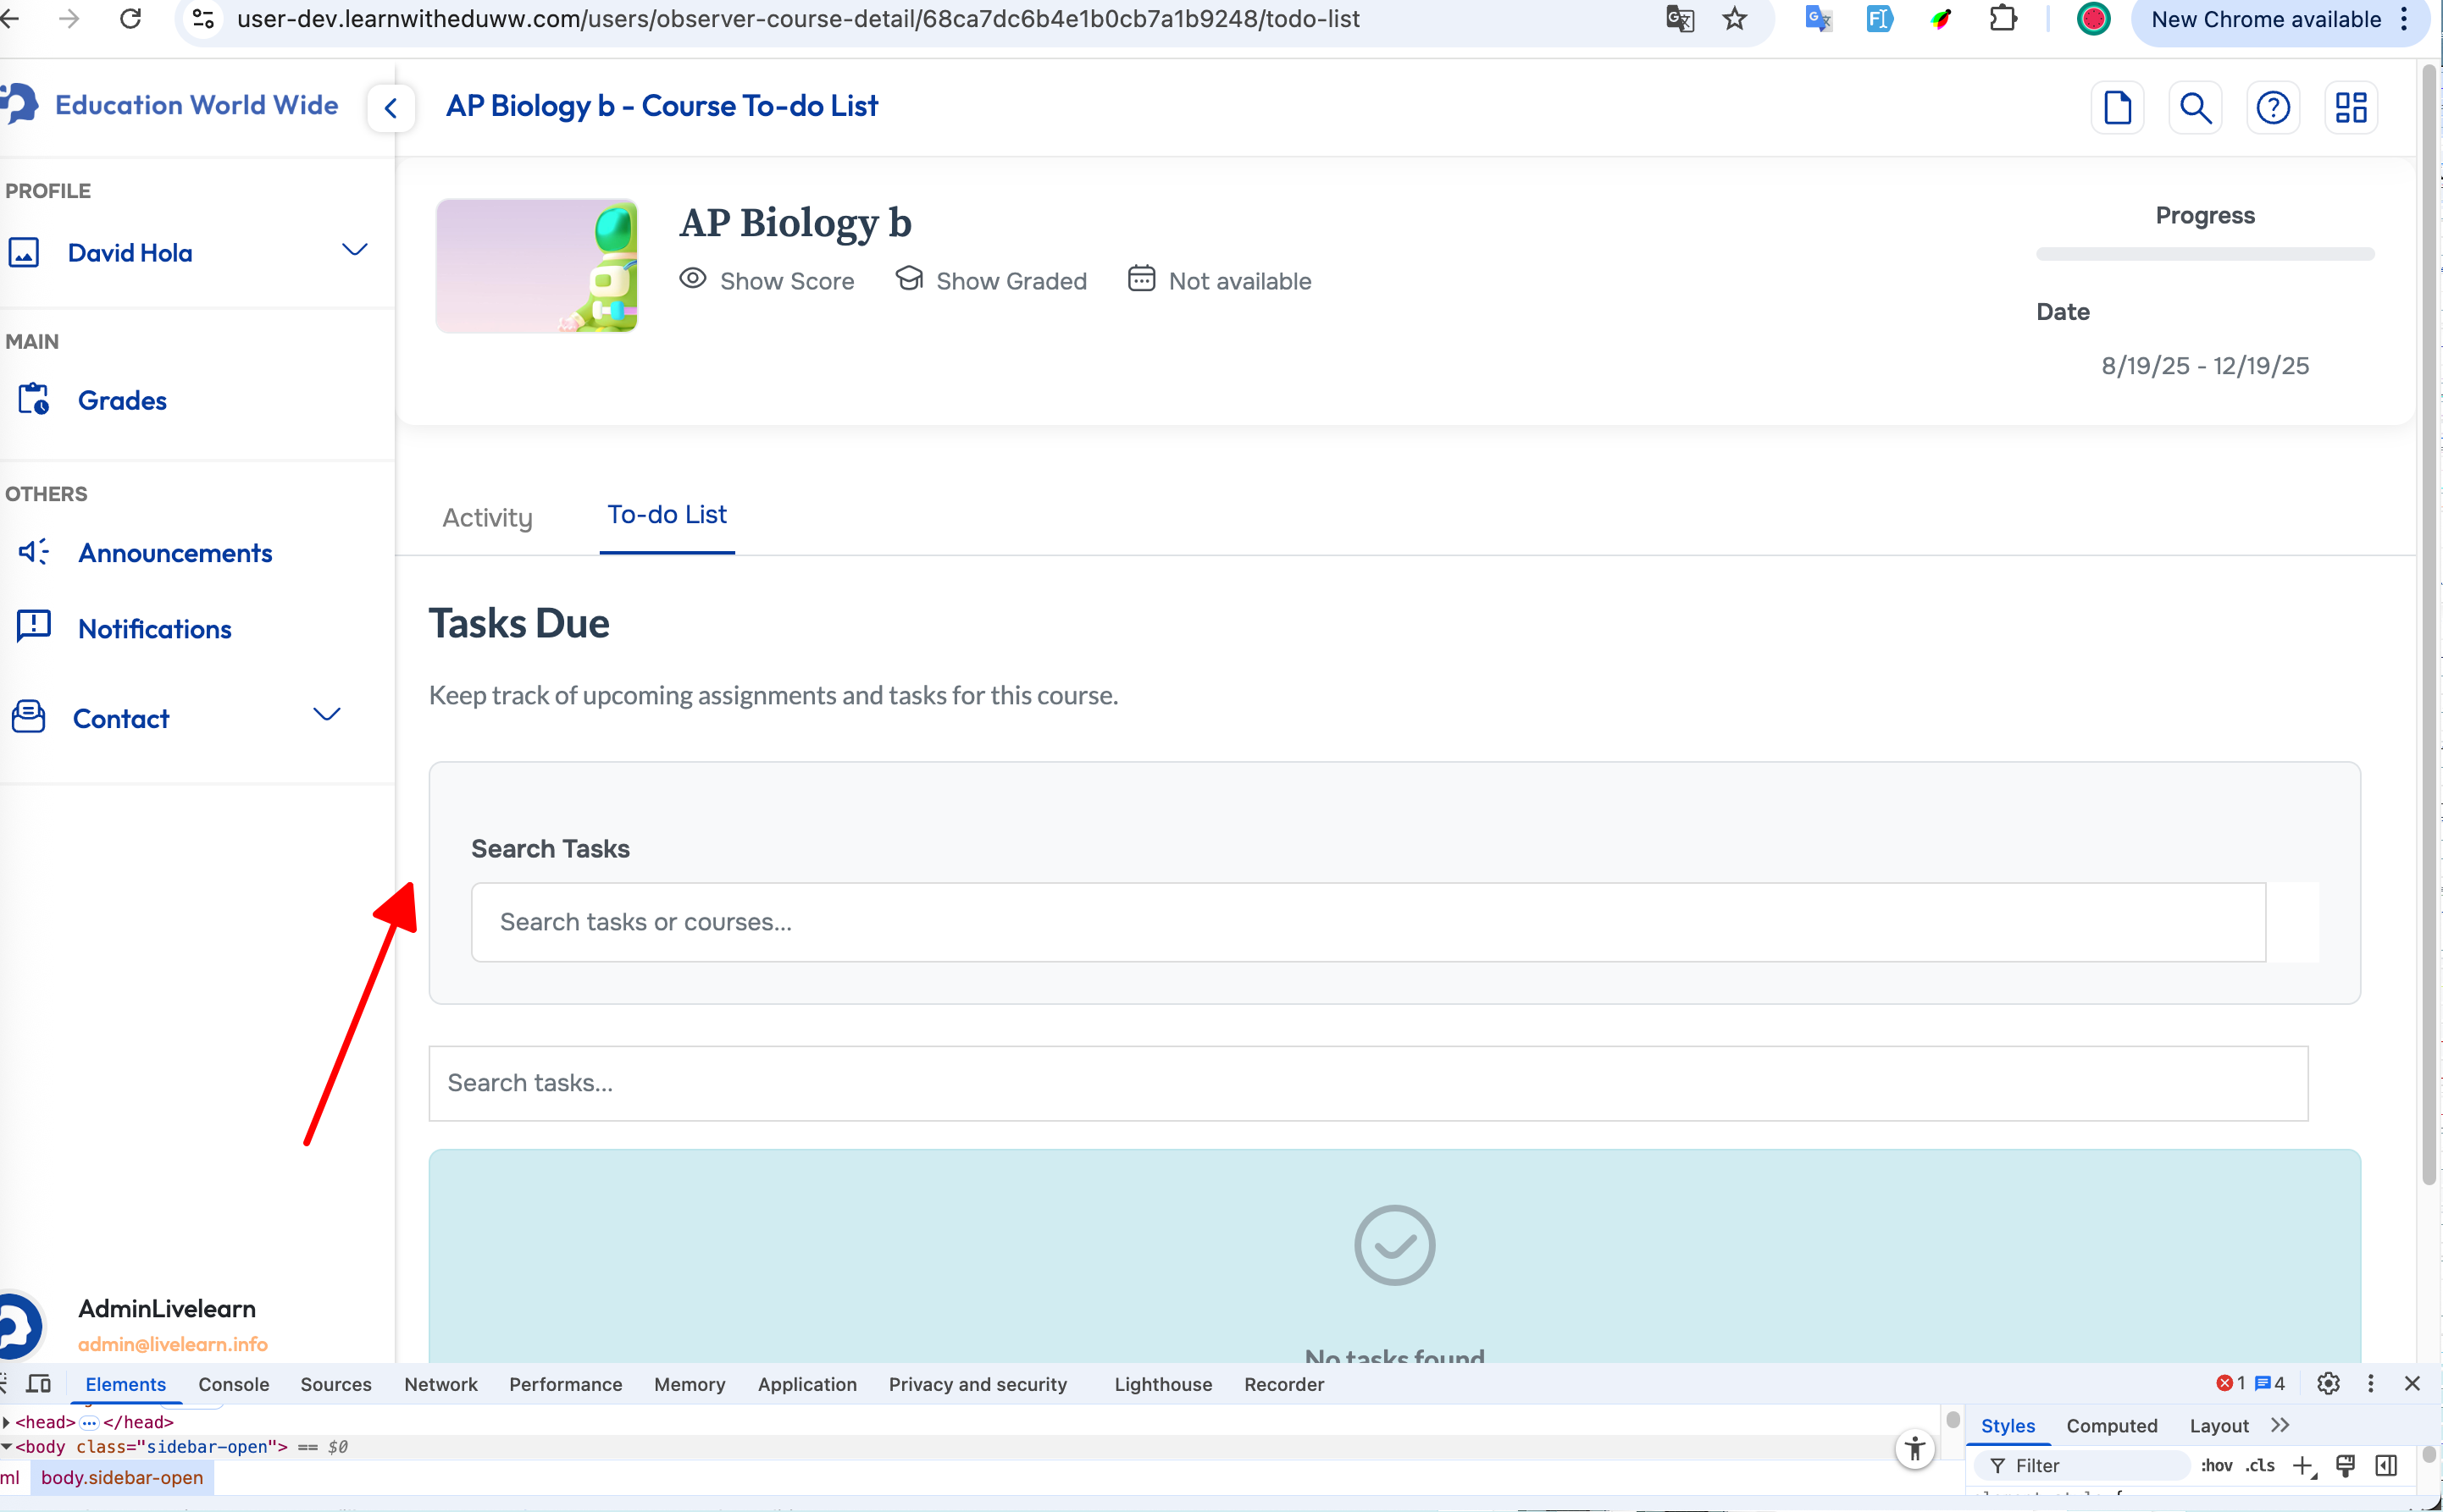Image resolution: width=2443 pixels, height=1512 pixels.
Task: Toggle Show Score eye option
Action: [x=767, y=281]
